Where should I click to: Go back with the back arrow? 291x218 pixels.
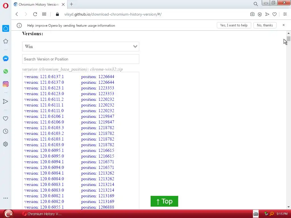coord(17,14)
